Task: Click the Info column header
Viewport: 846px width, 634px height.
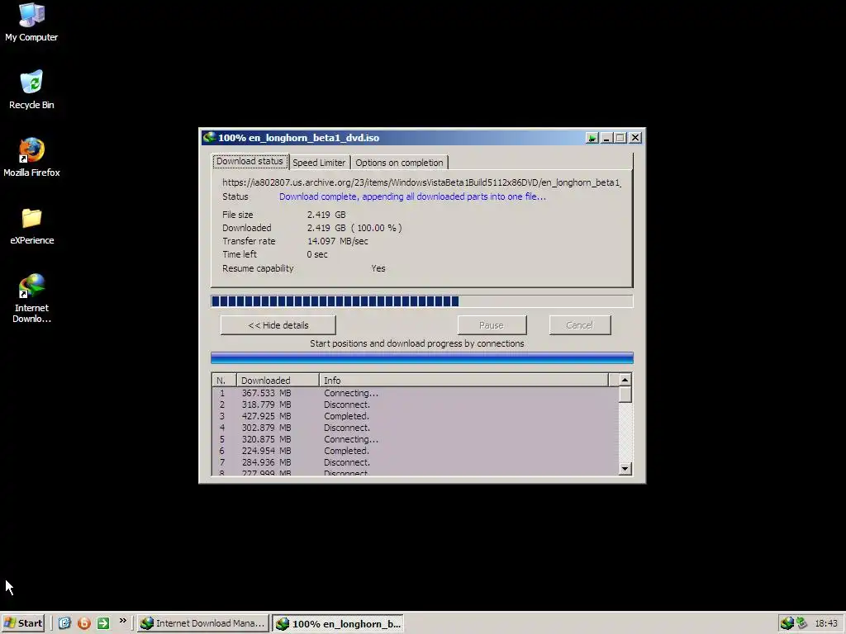Action: coord(464,380)
